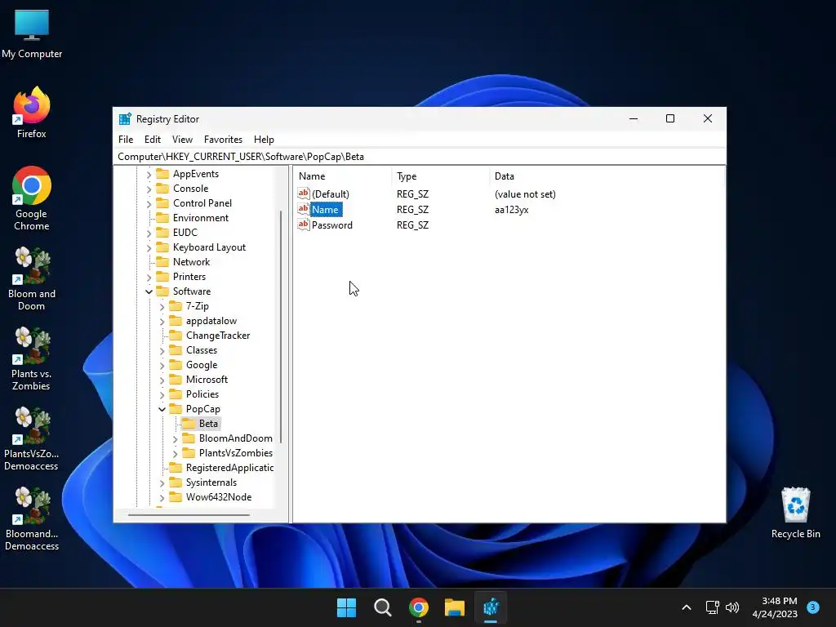The height and width of the screenshot is (627, 836).
Task: Select the Password value entry
Action: [x=332, y=225]
